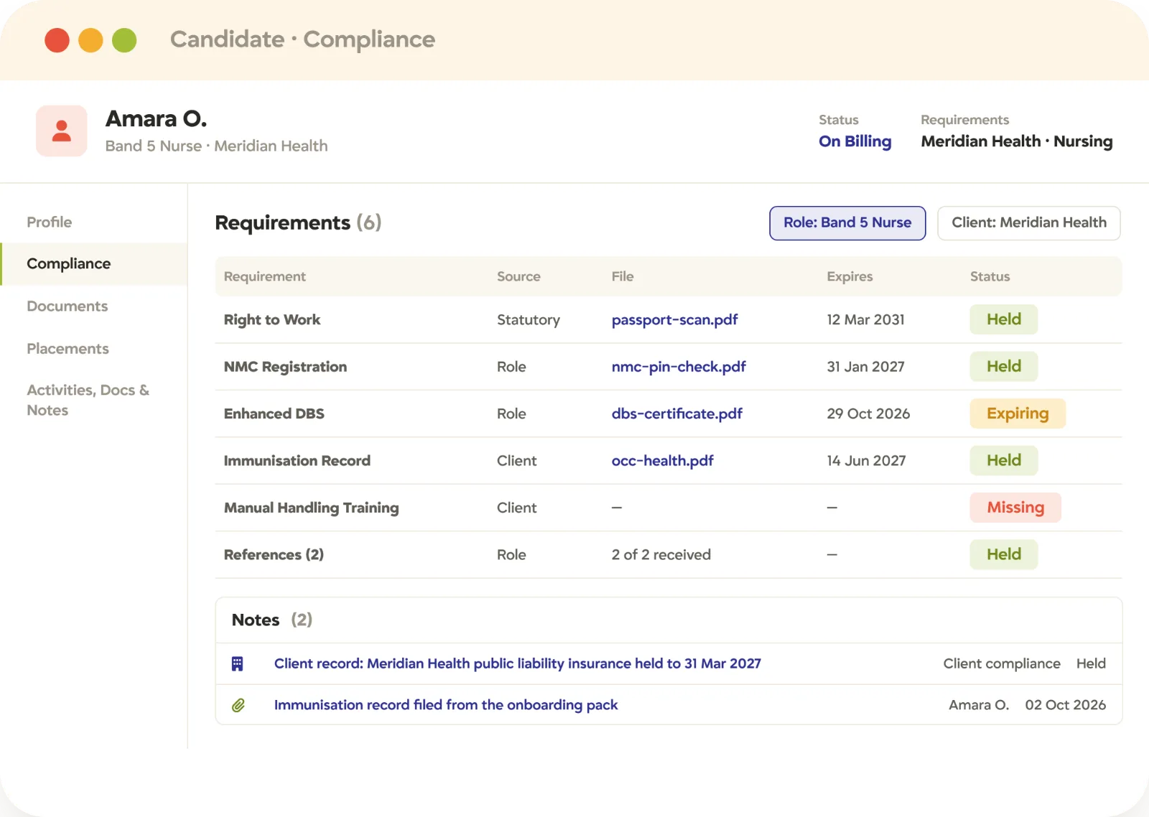Open the occ-health.pdf file
The image size is (1149, 817).
[662, 460]
